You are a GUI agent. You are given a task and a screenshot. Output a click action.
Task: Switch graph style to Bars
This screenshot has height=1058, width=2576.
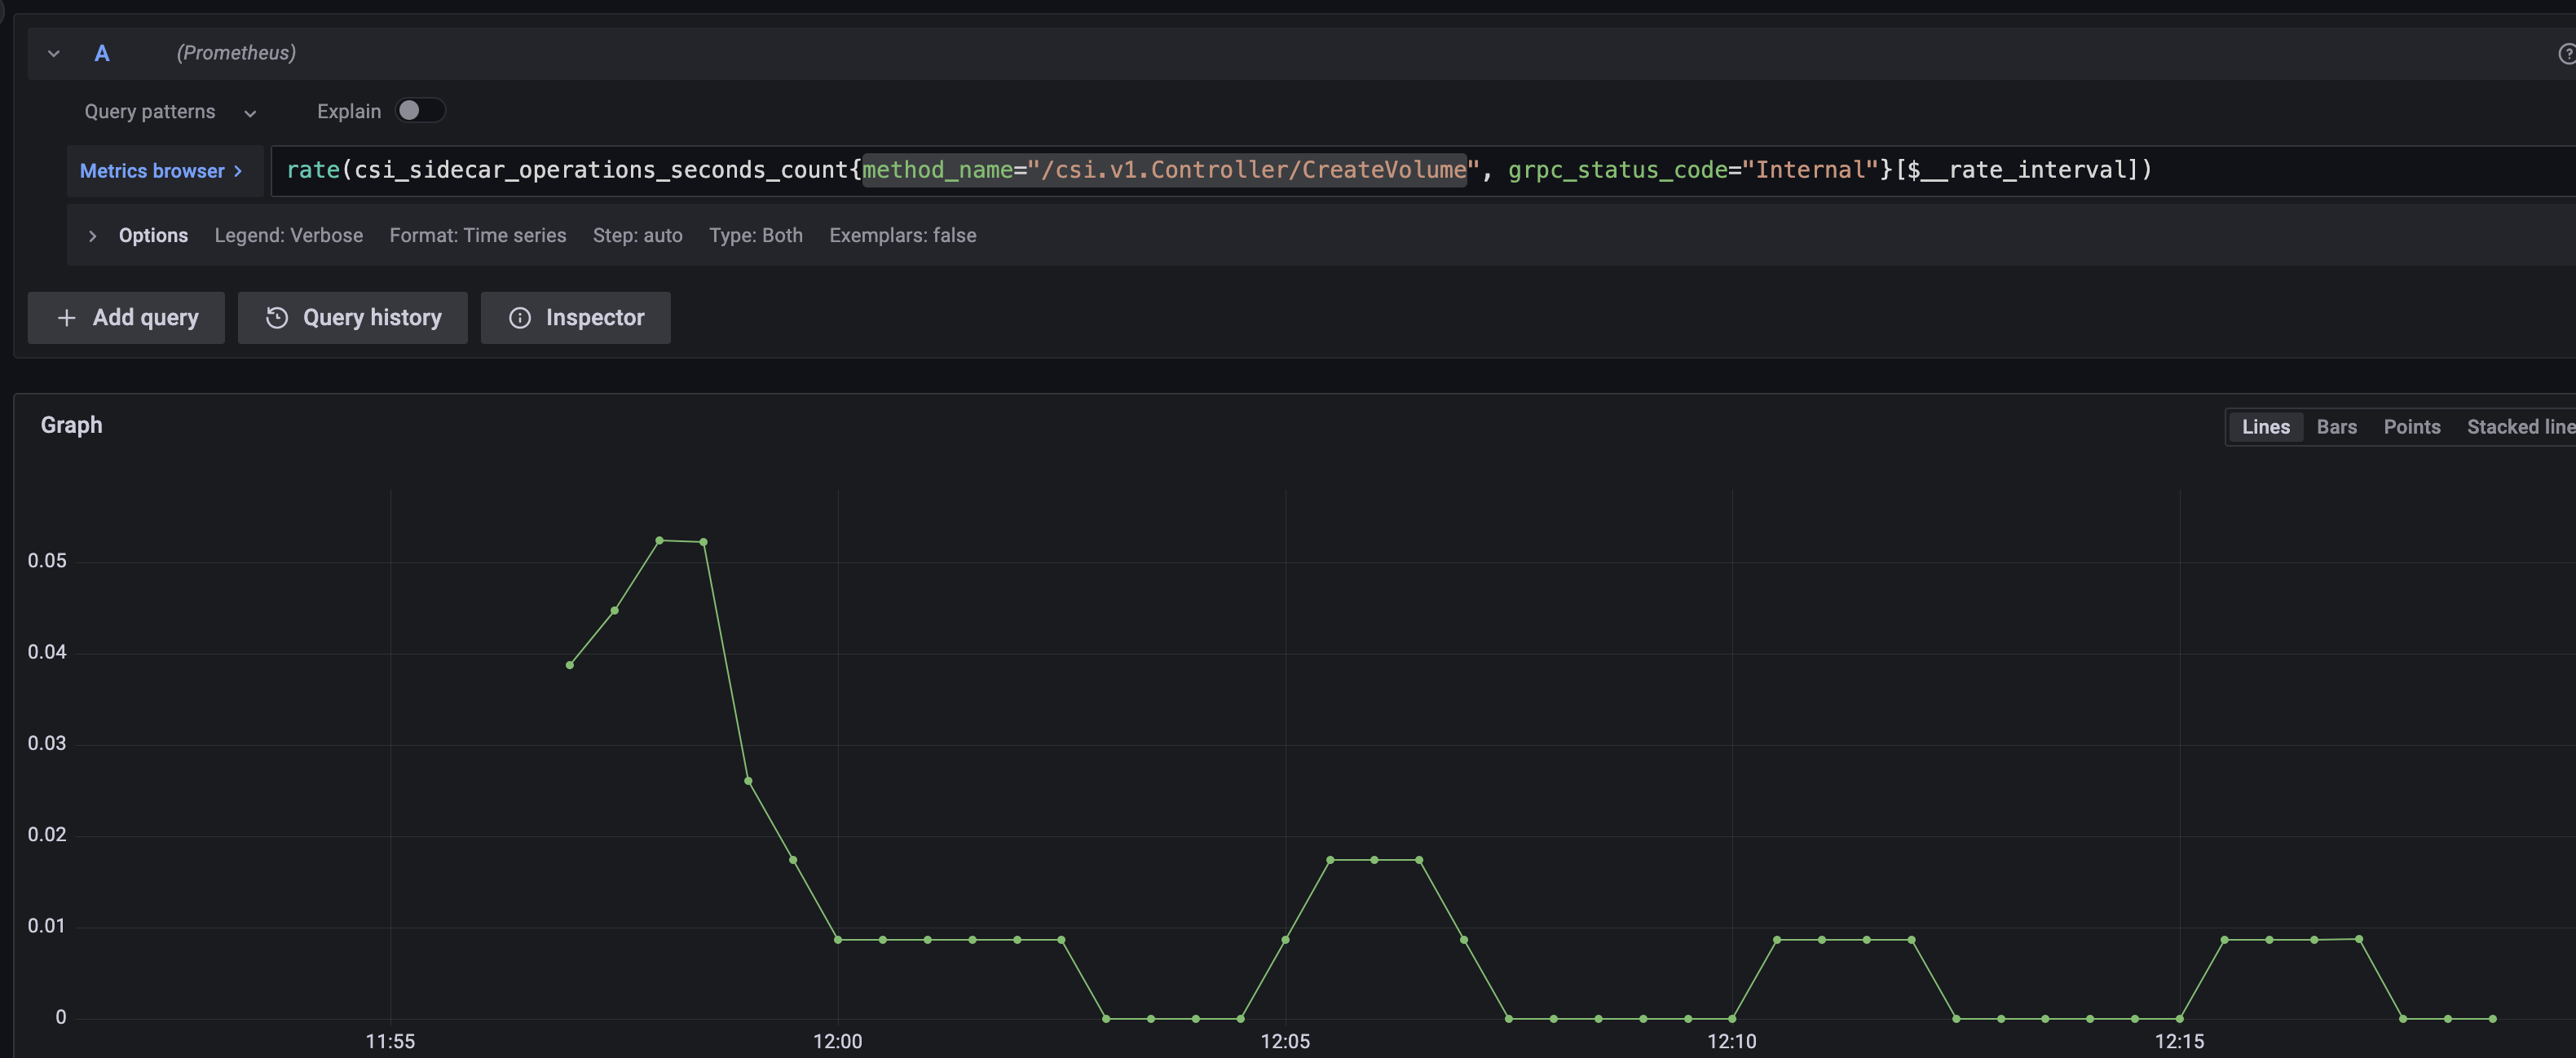pos(2336,427)
